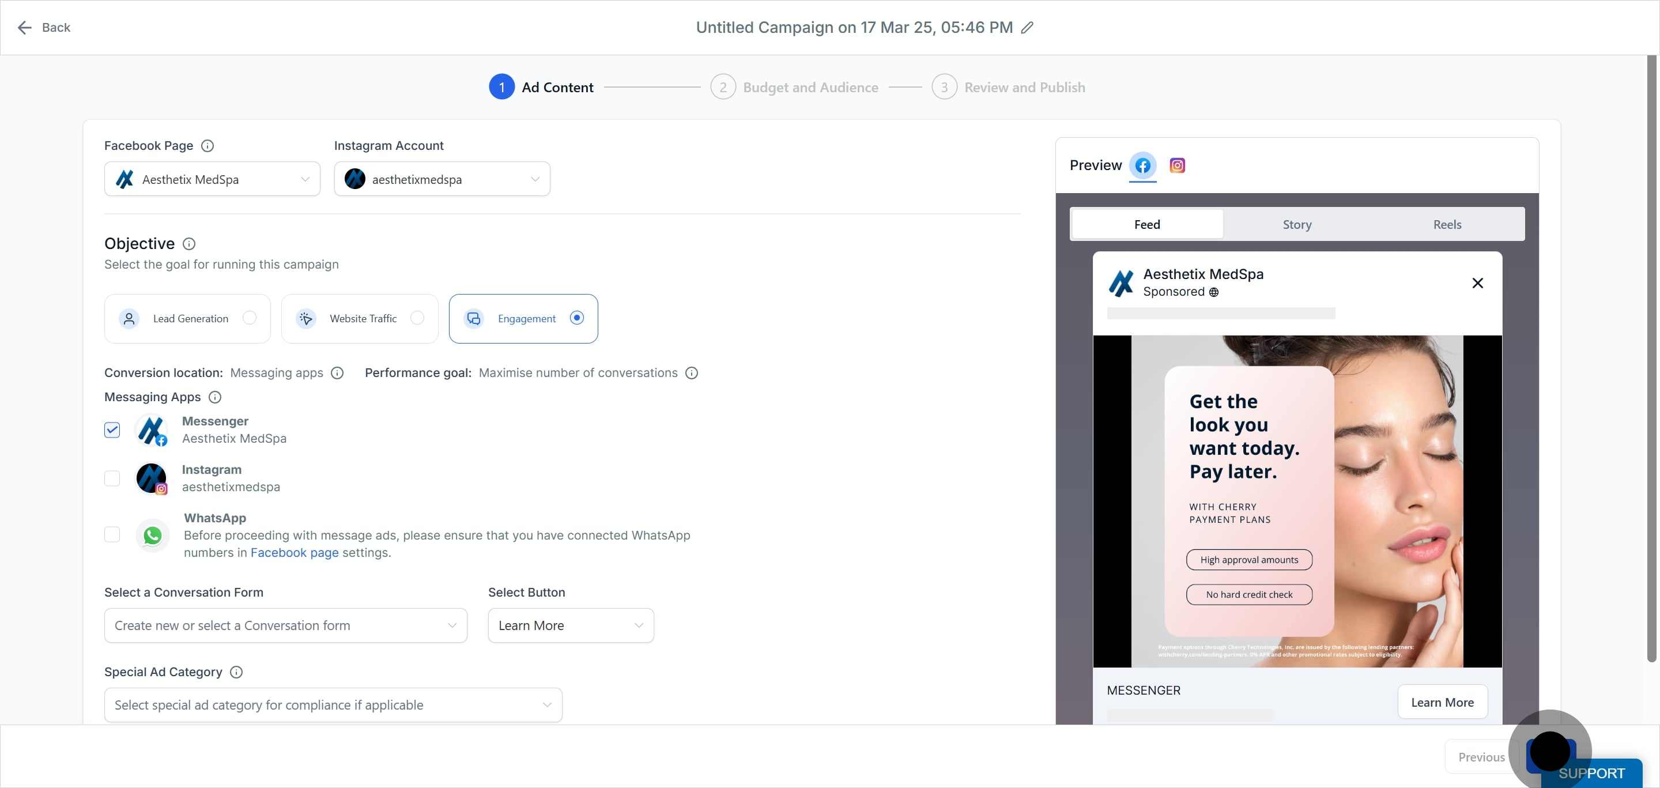Open the Facebook Page dropdown
Screen dimensions: 1660x788
click(212, 179)
